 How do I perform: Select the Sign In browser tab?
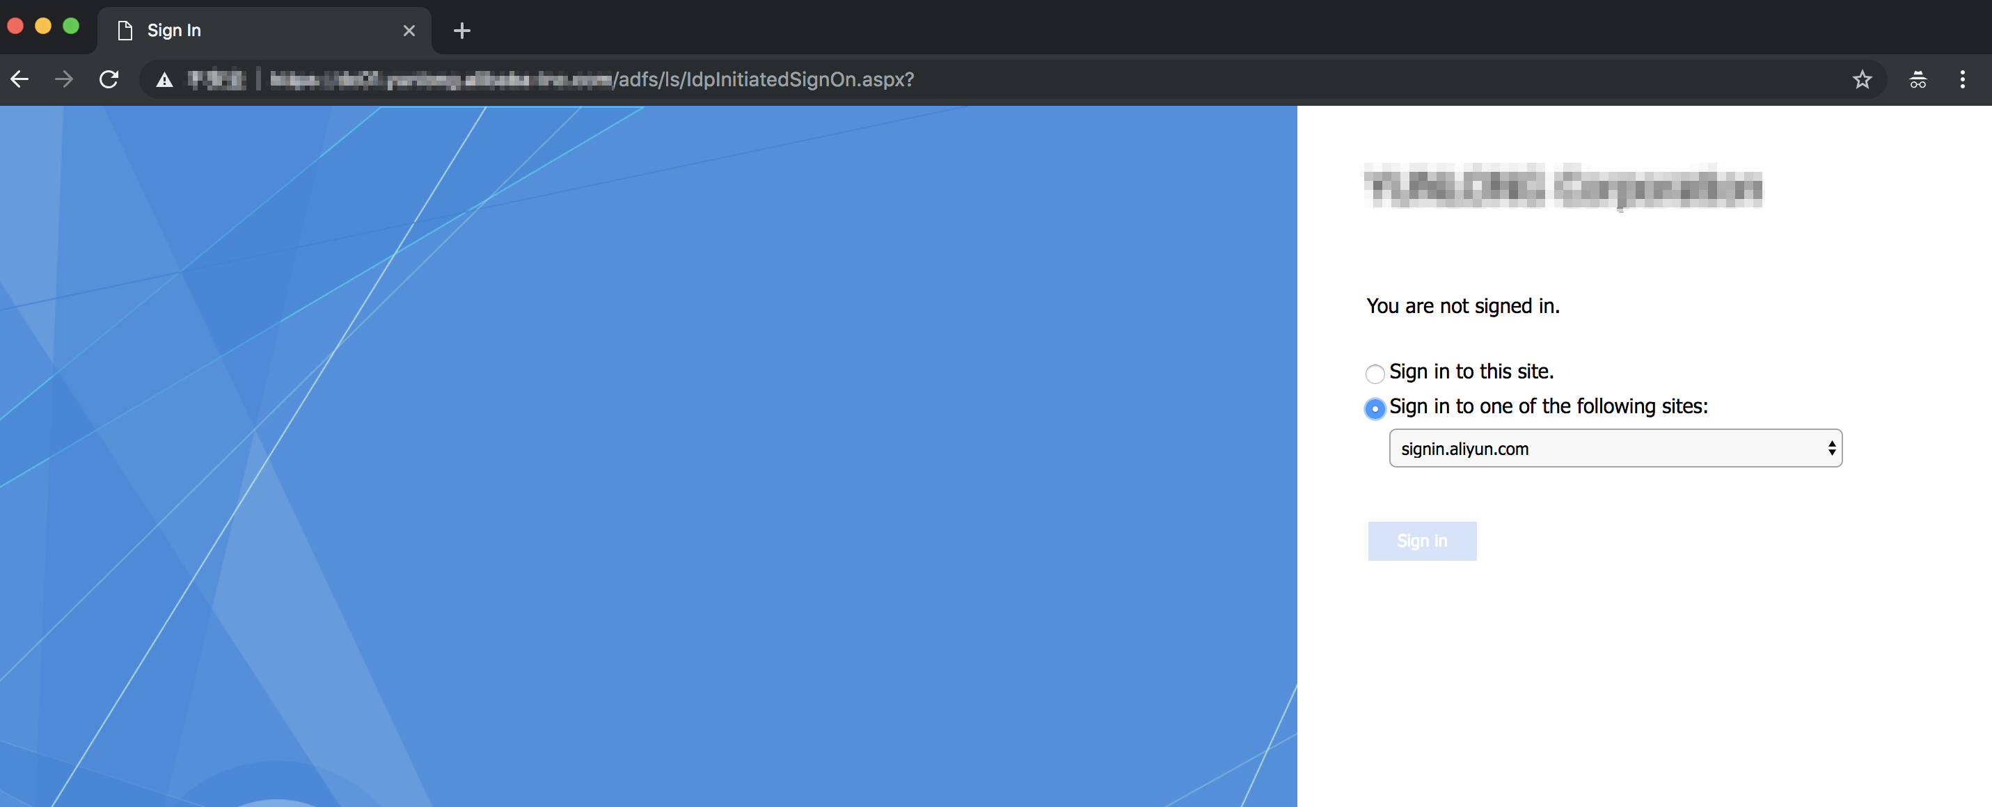264,30
